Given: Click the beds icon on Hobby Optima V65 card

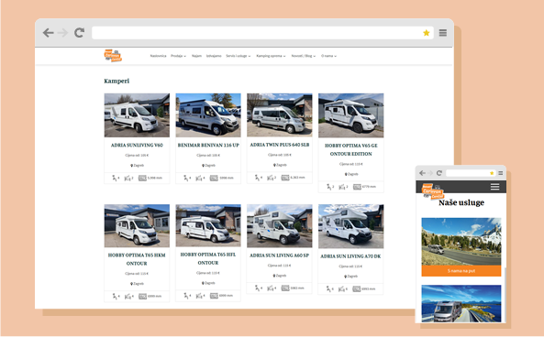Looking at the screenshot, I should pyautogui.click(x=342, y=187).
